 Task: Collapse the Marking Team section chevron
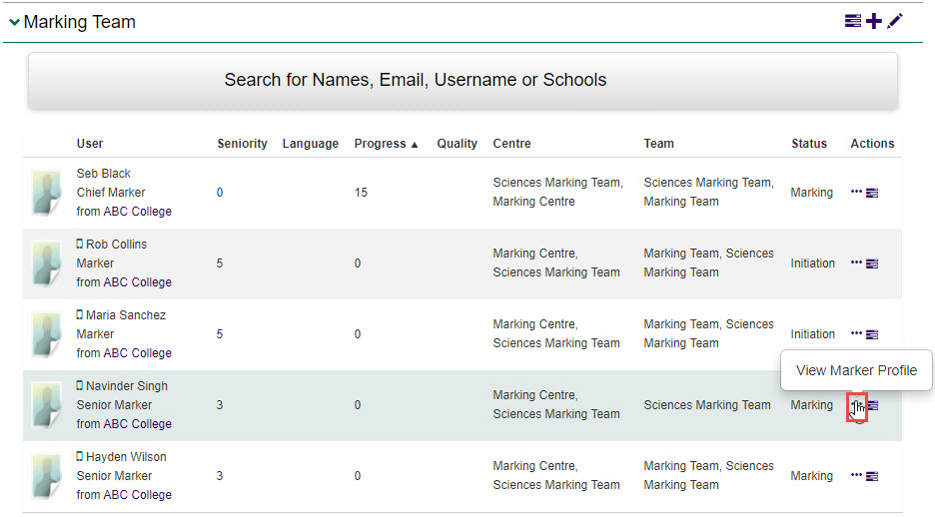click(x=14, y=22)
